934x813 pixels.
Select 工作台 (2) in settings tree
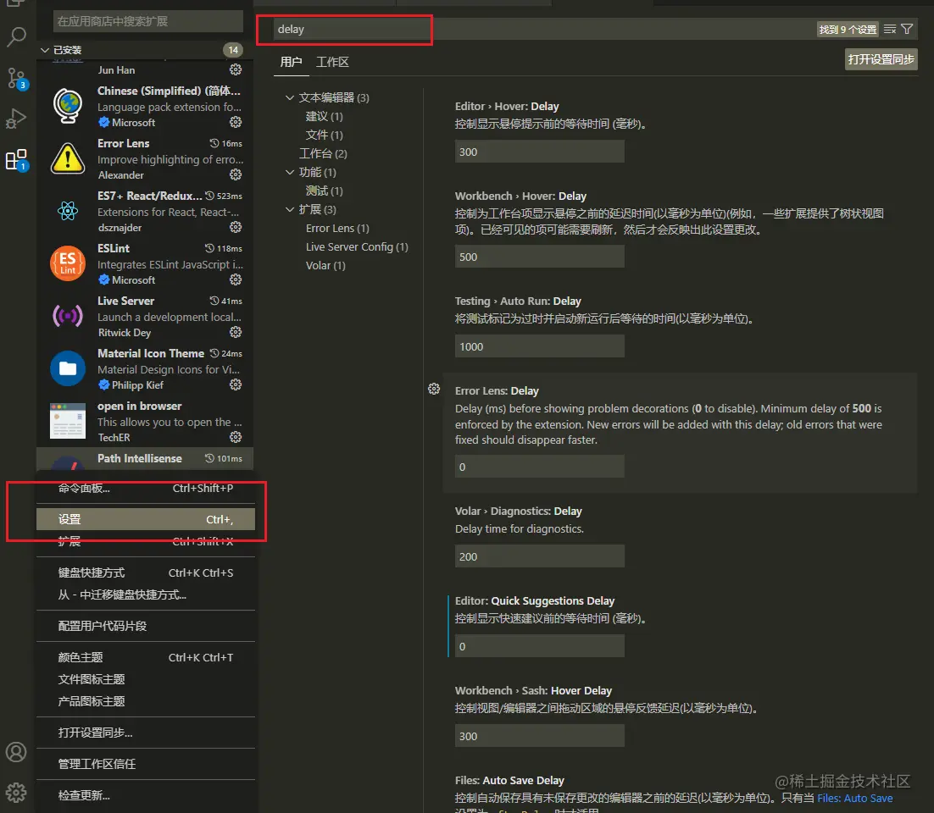323,153
